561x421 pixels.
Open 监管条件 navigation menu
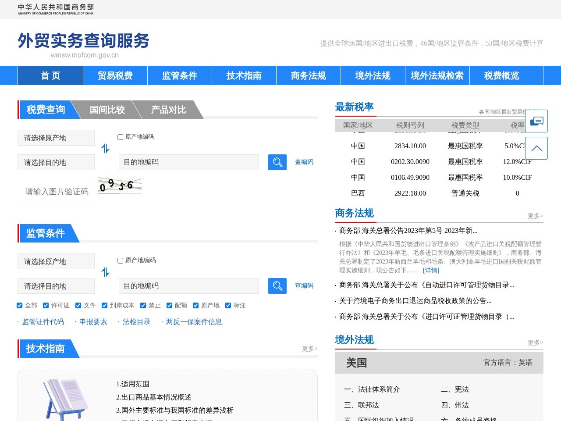[x=180, y=75]
